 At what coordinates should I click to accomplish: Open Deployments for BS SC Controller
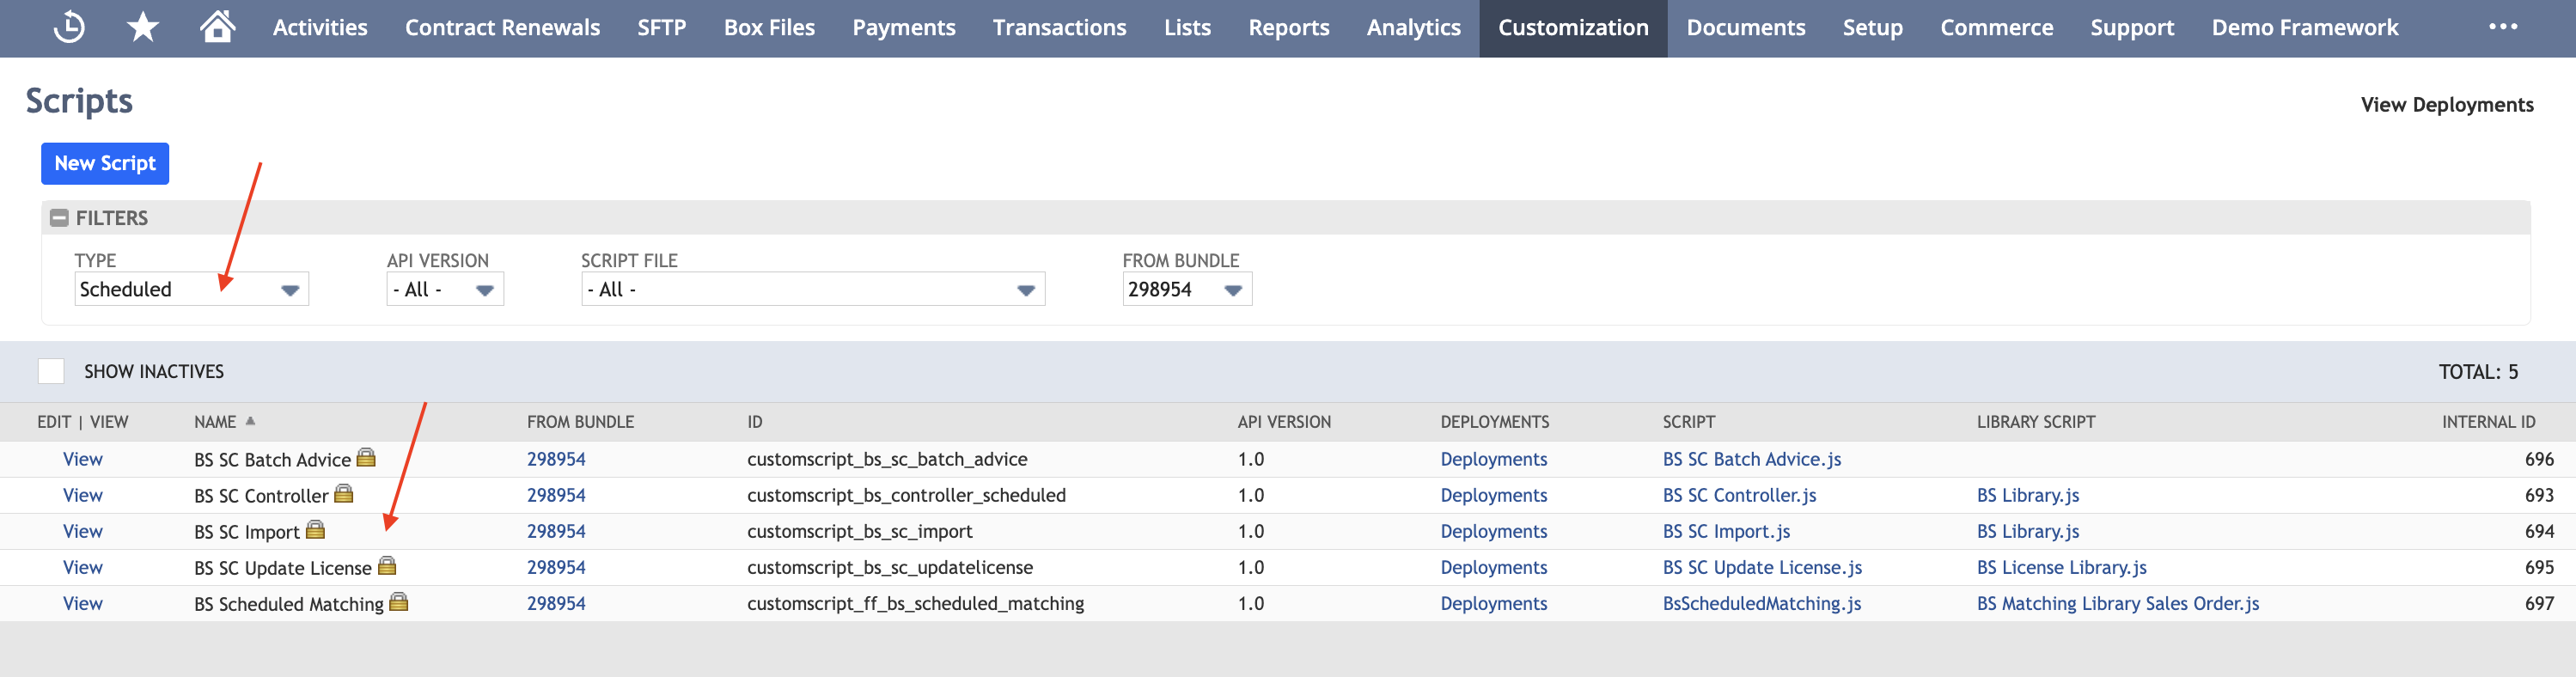coord(1493,495)
